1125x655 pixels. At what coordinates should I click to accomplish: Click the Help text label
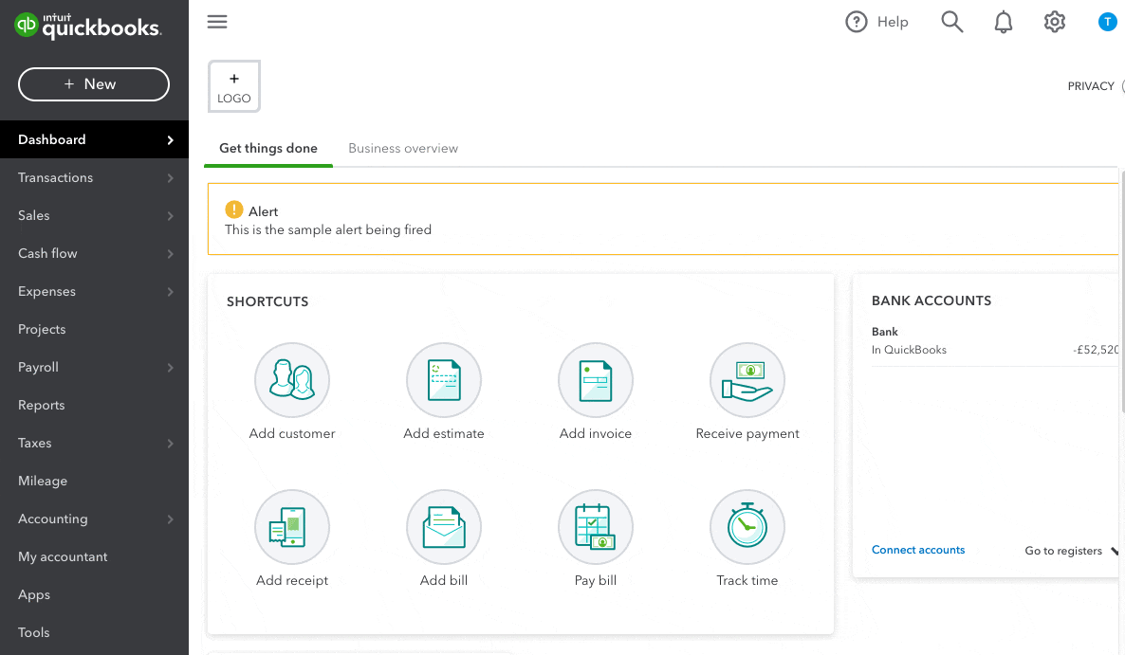(x=893, y=22)
